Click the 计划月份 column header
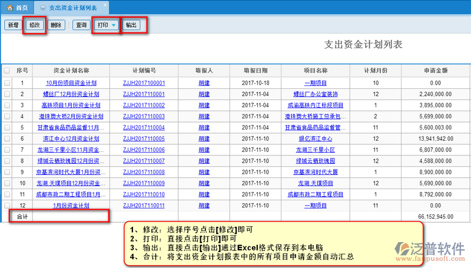The height and width of the screenshot is (268, 471). click(x=376, y=71)
